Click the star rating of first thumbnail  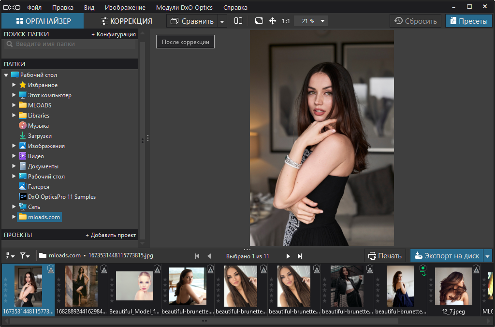pyautogui.click(x=5, y=290)
